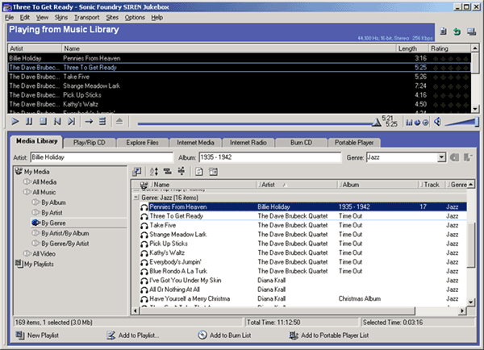Viewport: 484px width, 350px height.
Task: Switch to the Portable Player tab
Action: click(354, 143)
